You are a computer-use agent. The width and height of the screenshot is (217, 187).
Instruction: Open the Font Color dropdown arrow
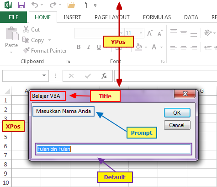pyautogui.click(x=161, y=47)
